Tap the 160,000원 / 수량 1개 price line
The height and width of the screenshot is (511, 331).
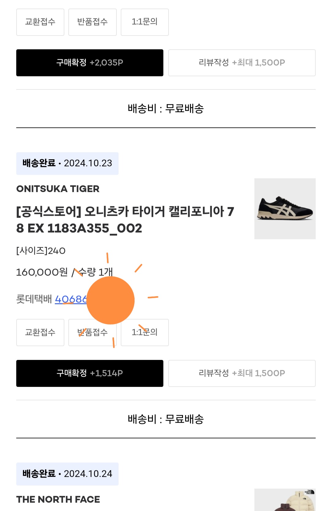(x=64, y=272)
